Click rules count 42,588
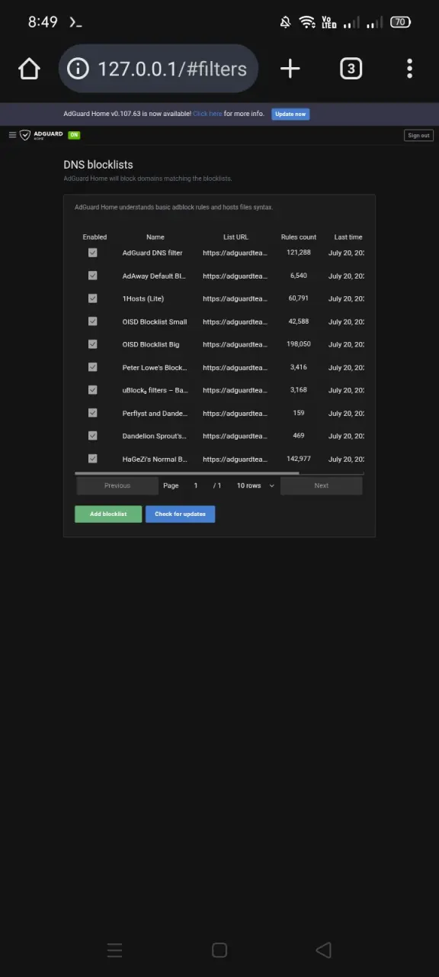The height and width of the screenshot is (977, 439). [299, 321]
